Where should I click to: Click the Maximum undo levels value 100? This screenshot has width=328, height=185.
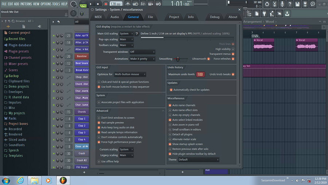pos(200,74)
